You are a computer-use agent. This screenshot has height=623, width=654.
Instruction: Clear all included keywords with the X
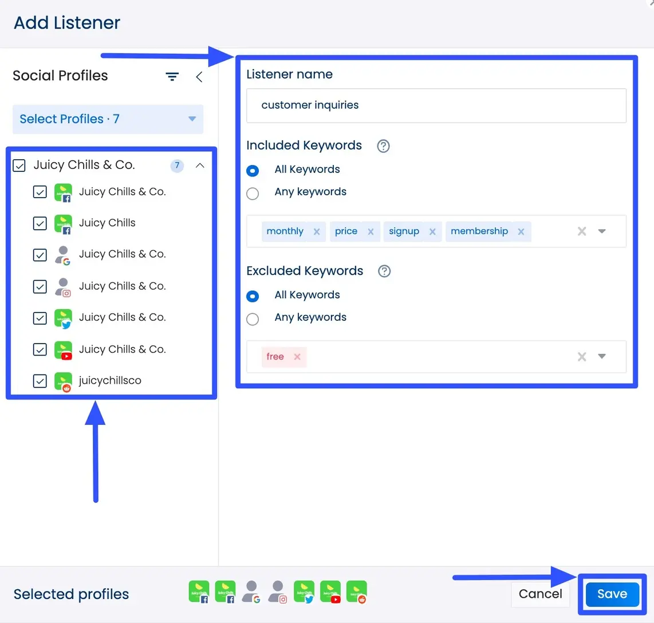click(582, 231)
